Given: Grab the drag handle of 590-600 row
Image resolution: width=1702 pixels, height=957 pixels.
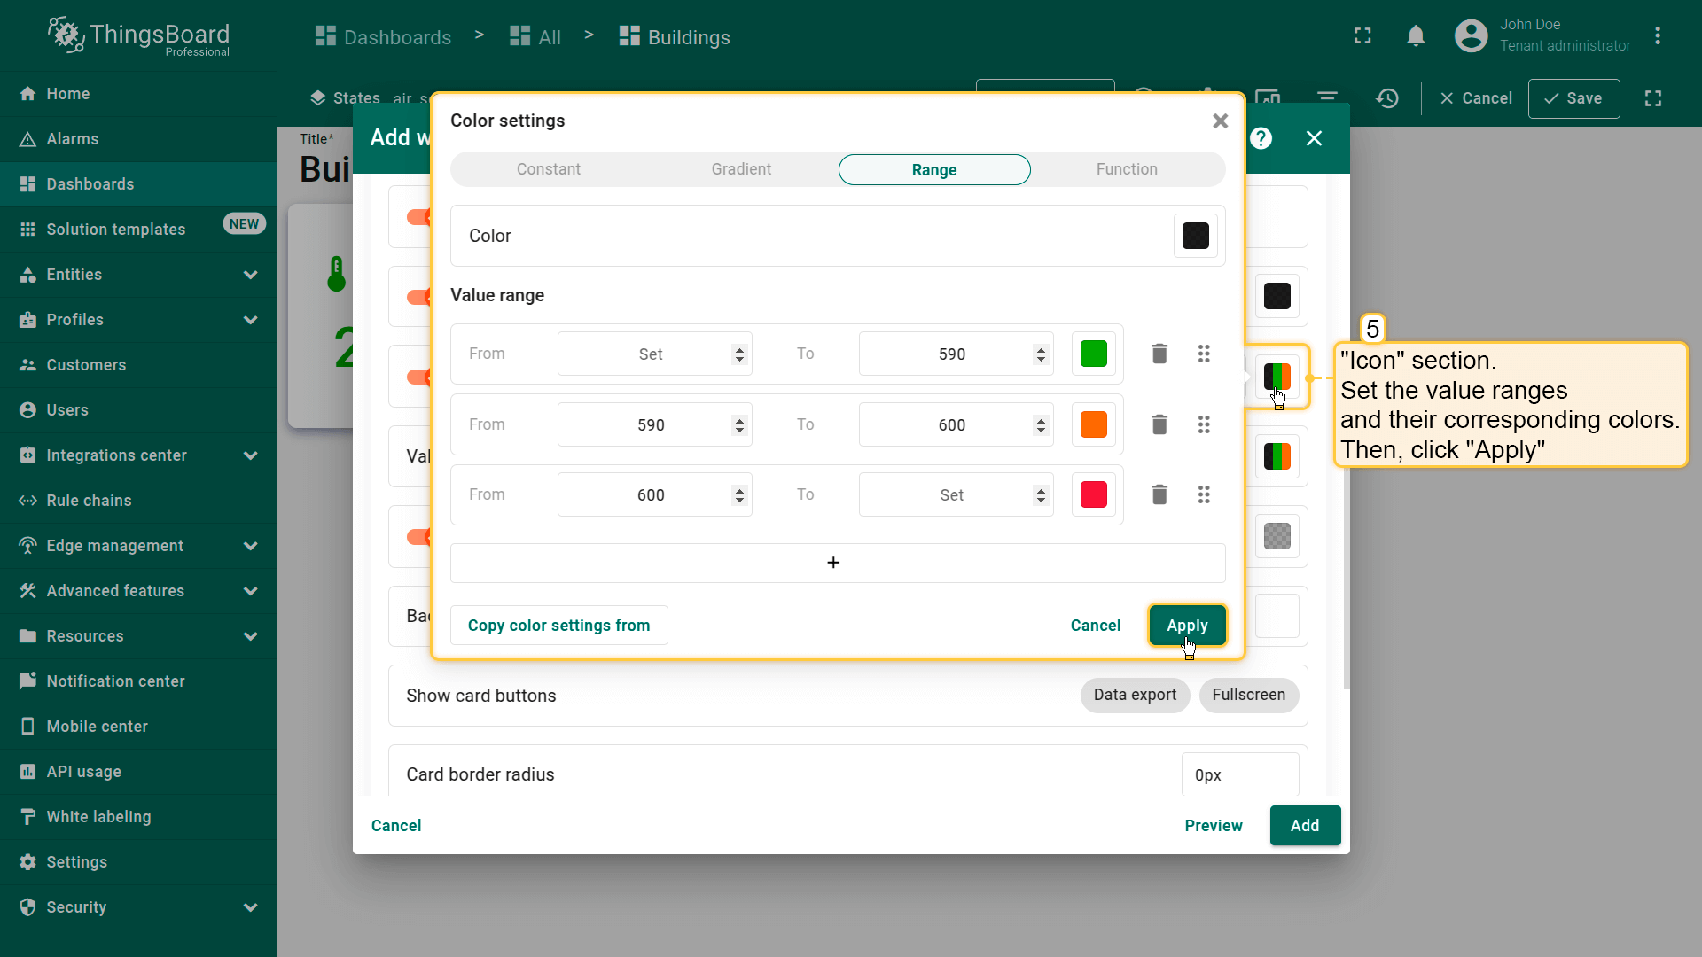Looking at the screenshot, I should pos(1203,424).
